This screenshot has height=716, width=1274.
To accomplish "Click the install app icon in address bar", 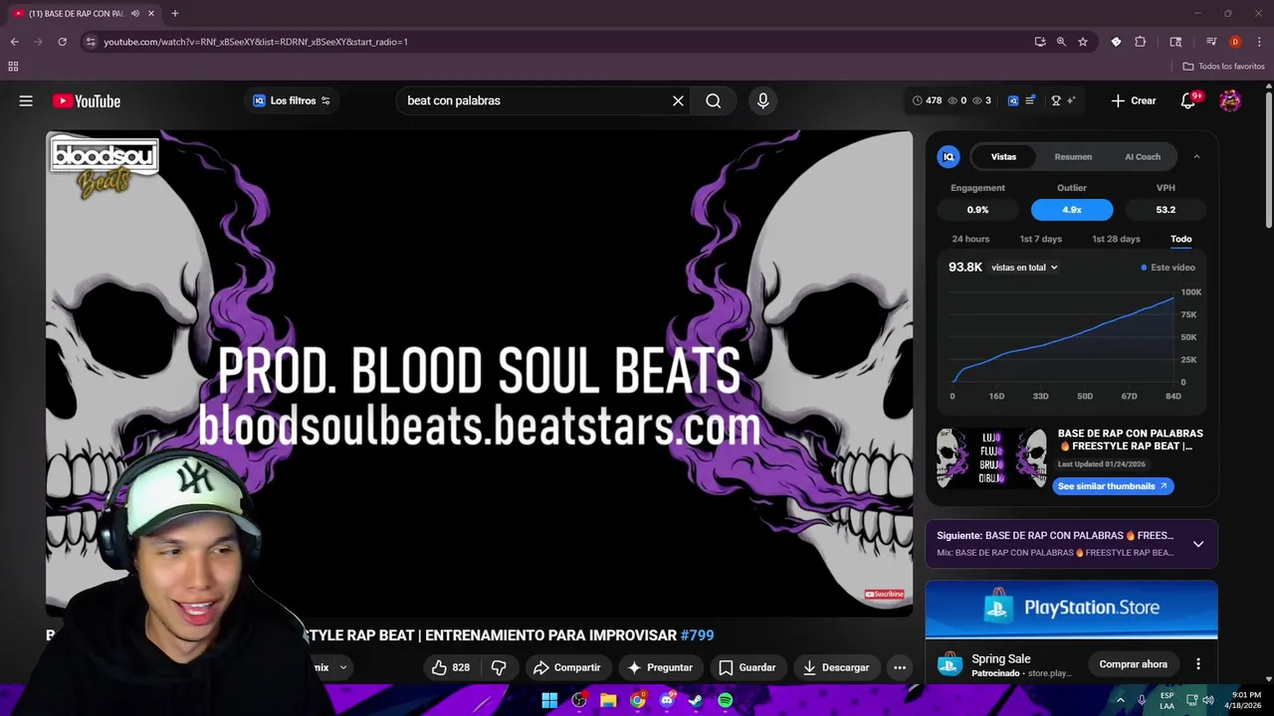I will point(1040,42).
